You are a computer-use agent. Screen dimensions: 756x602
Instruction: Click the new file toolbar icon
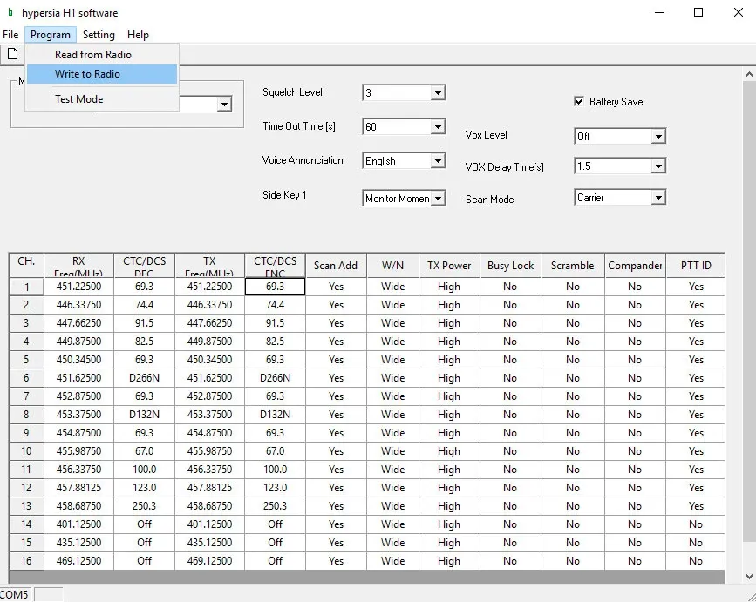12,54
